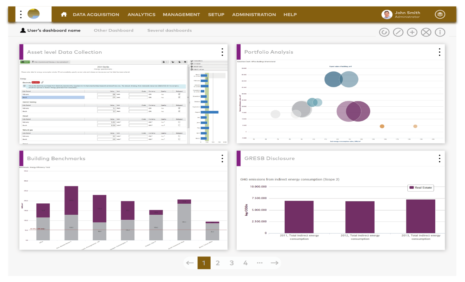The height and width of the screenshot is (282, 465).
Task: Go to the home page icon
Action: click(x=64, y=14)
